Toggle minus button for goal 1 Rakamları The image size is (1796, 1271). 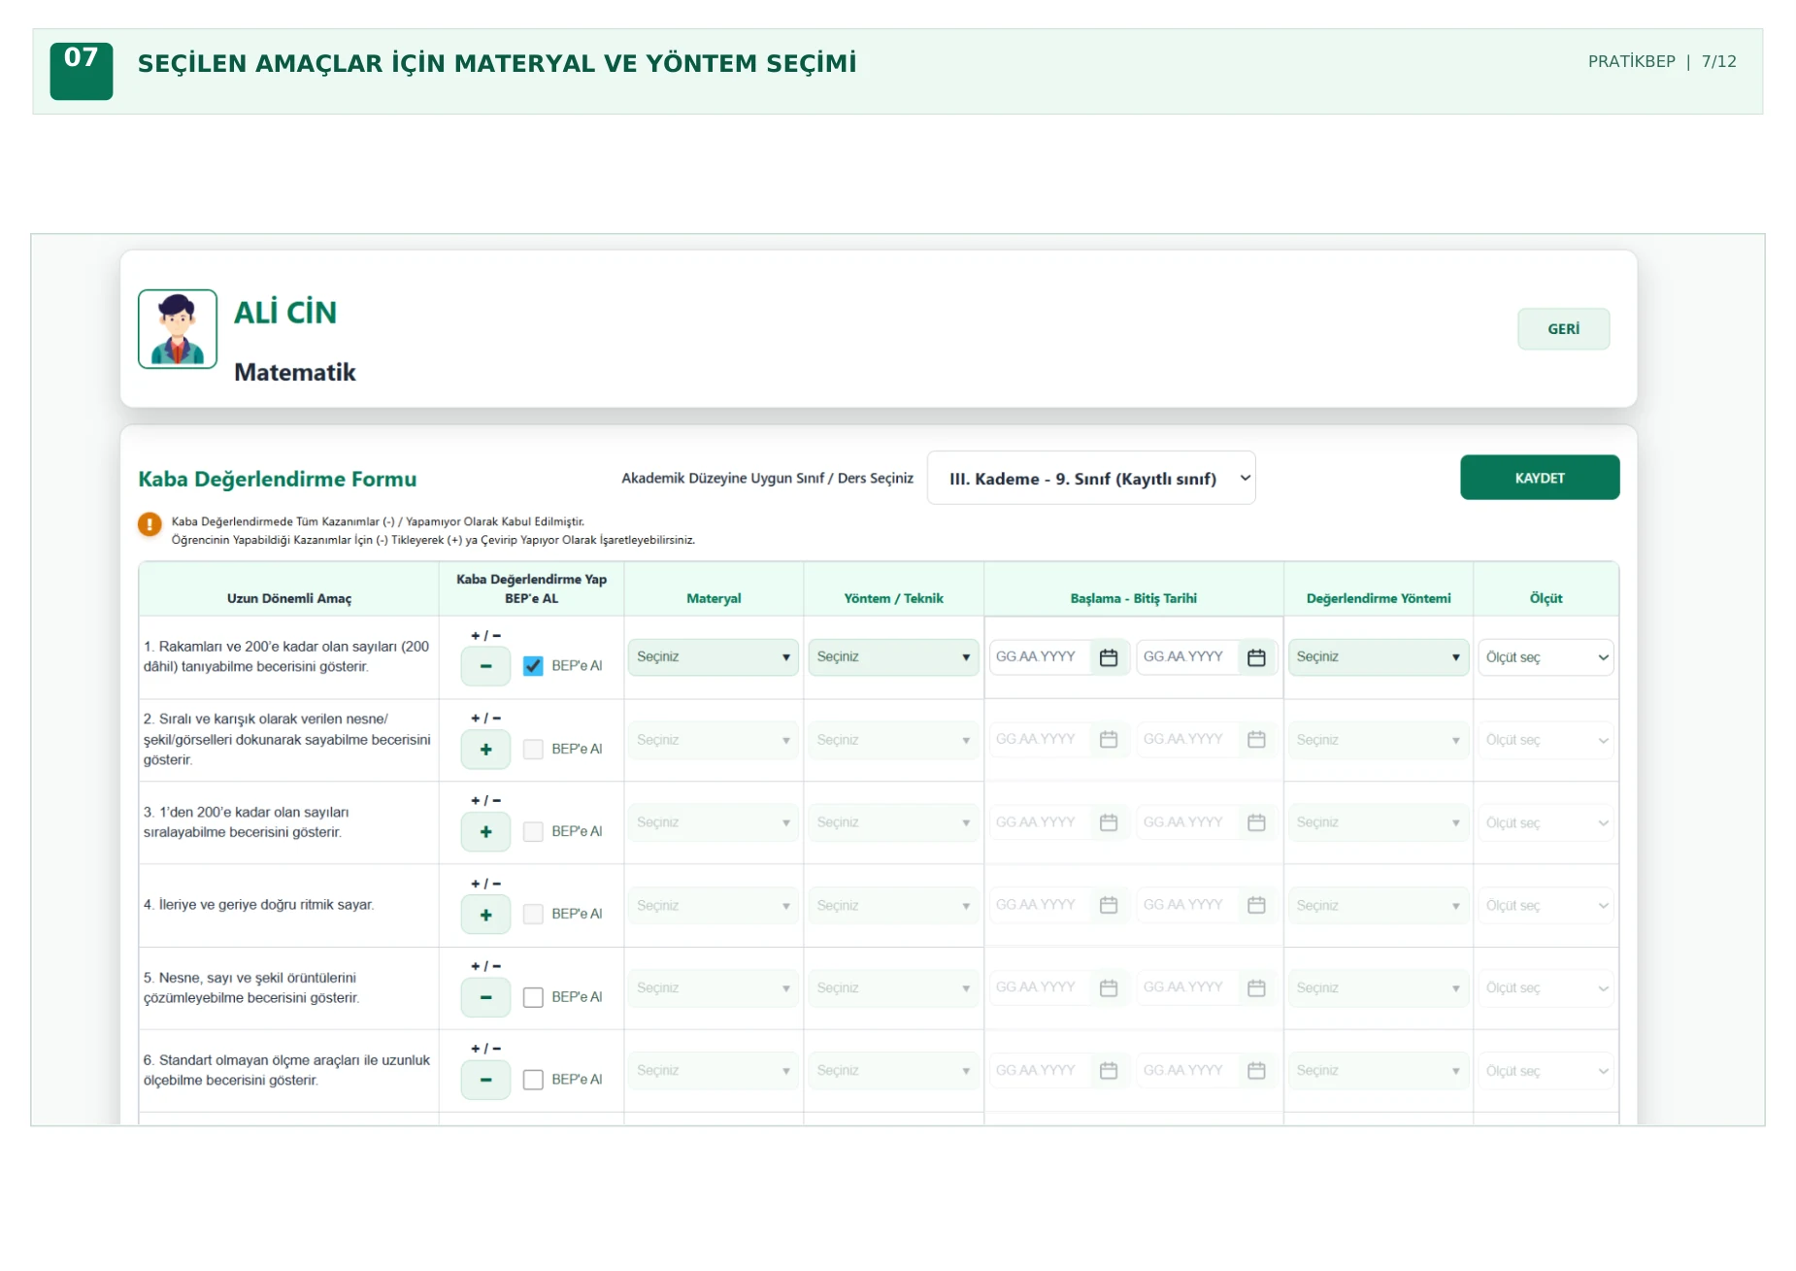[x=485, y=666]
